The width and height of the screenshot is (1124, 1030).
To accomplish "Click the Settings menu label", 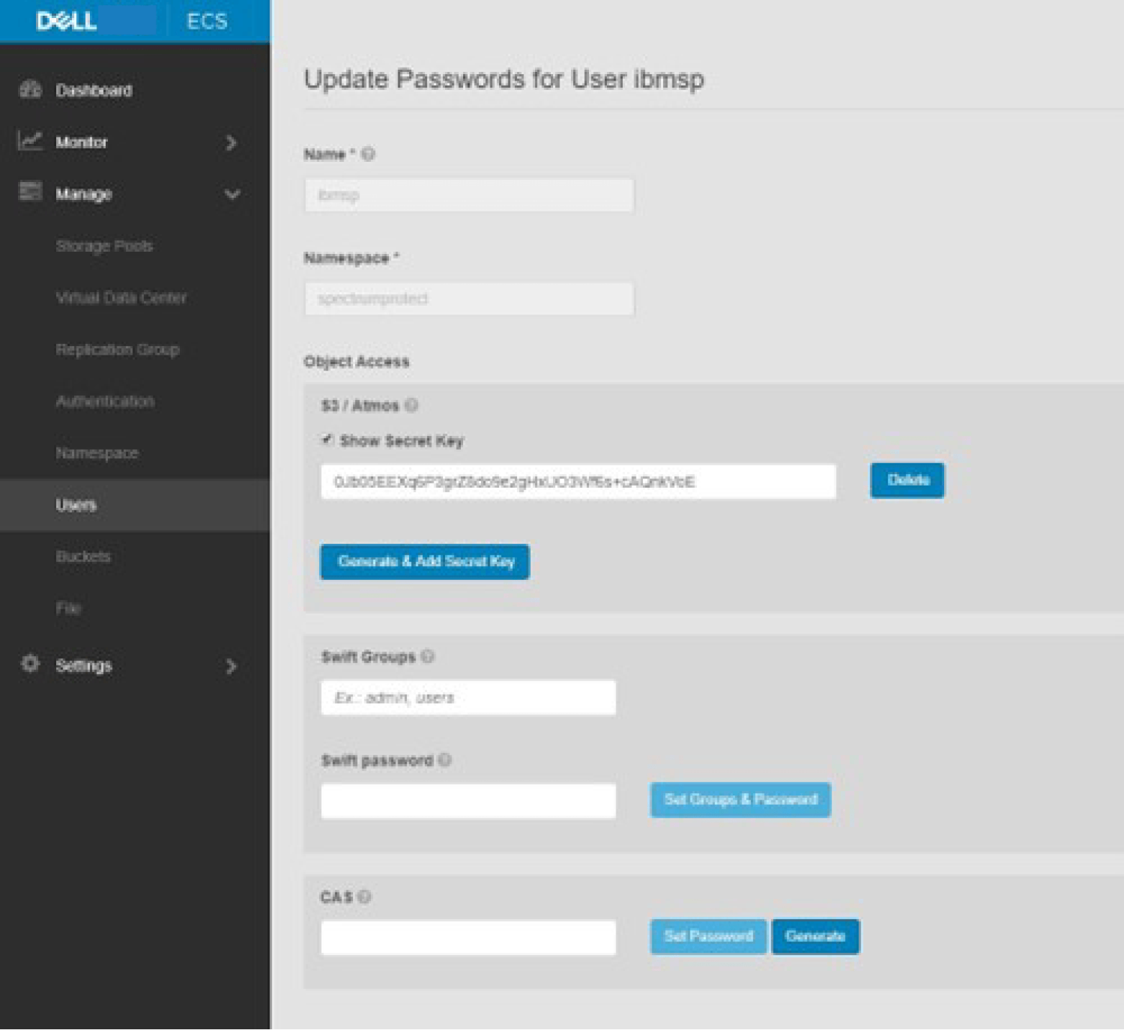I will (83, 666).
